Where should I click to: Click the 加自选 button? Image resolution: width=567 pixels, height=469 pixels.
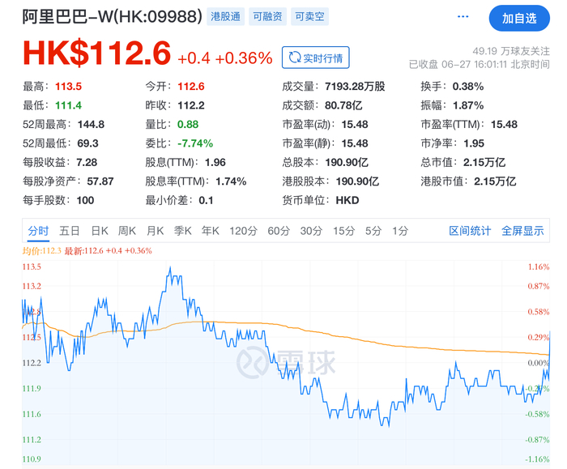[x=519, y=18]
